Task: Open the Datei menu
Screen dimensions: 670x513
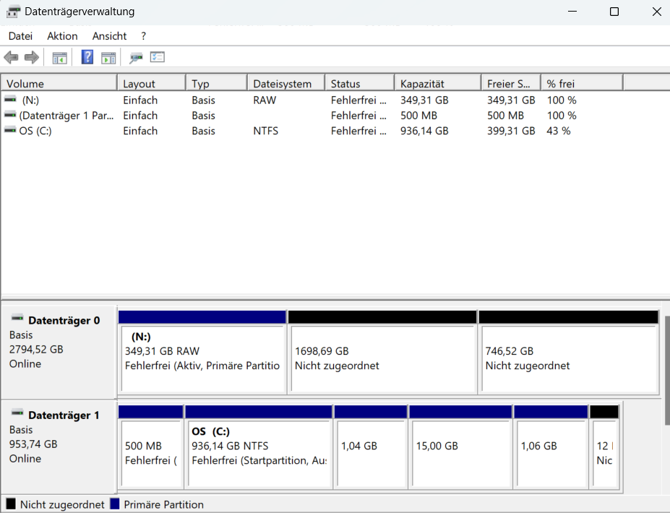Action: coord(20,35)
